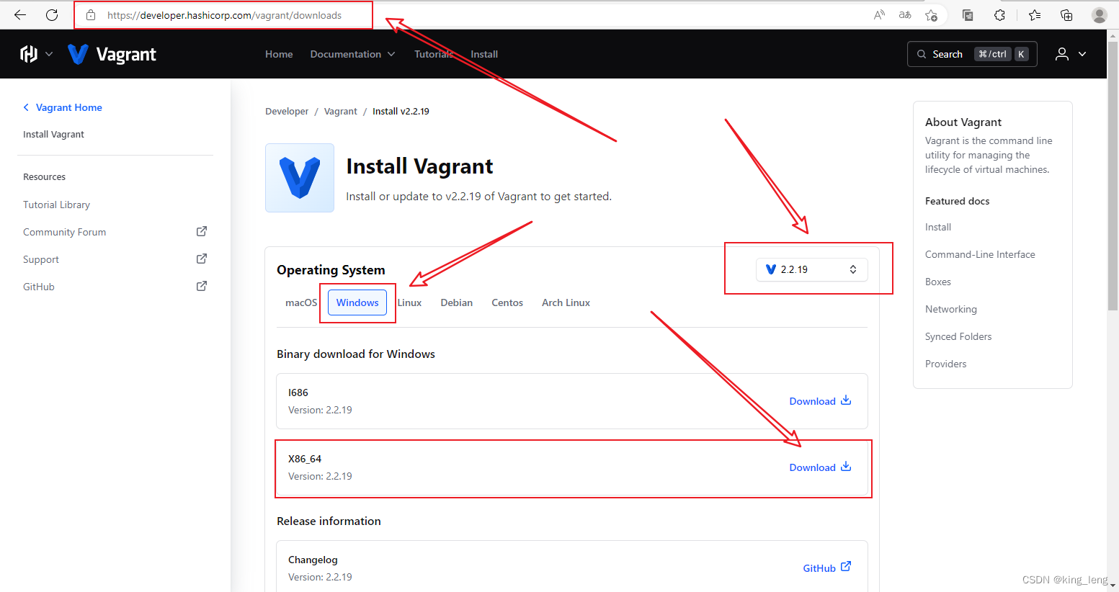Open the translate page icon
This screenshot has height=592, width=1119.
click(905, 15)
